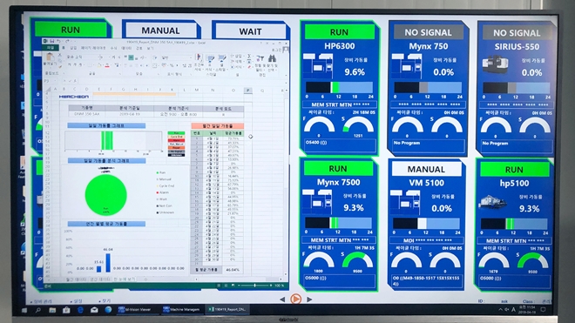Switch to the Page Layout ribbon tab
The width and height of the screenshot is (575, 323).
[x=93, y=48]
